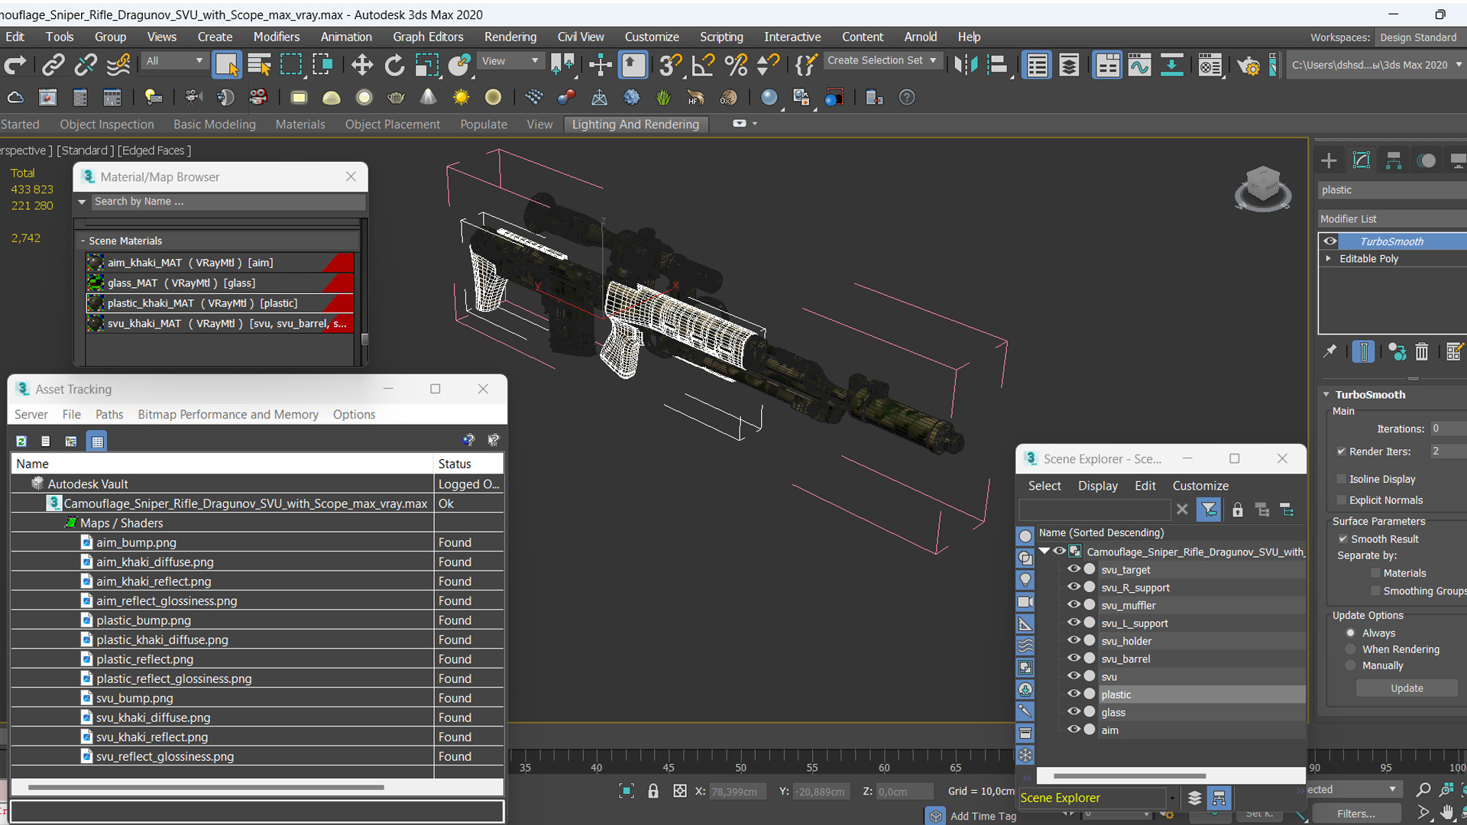Click the Scene Explorer filter icon

tap(1209, 510)
